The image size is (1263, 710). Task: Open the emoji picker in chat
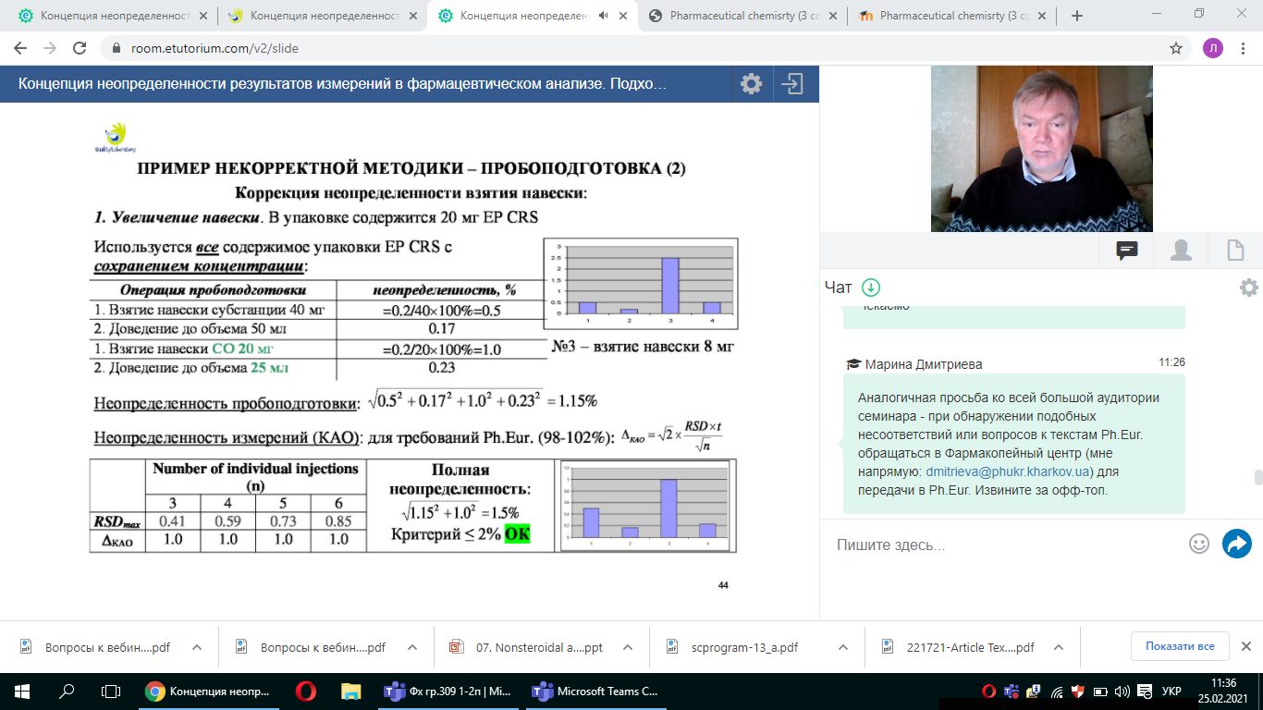[1199, 544]
